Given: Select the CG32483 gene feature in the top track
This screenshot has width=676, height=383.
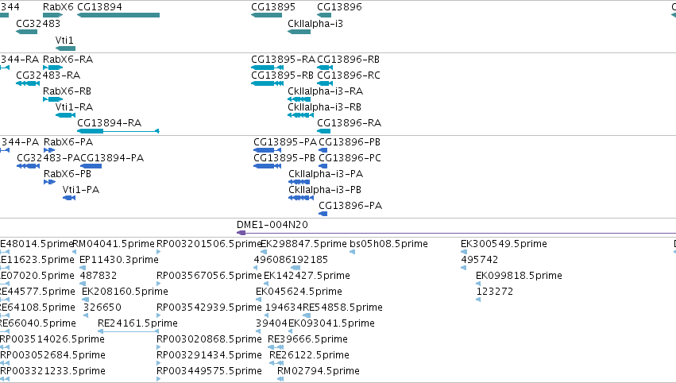Looking at the screenshot, I should [27, 32].
